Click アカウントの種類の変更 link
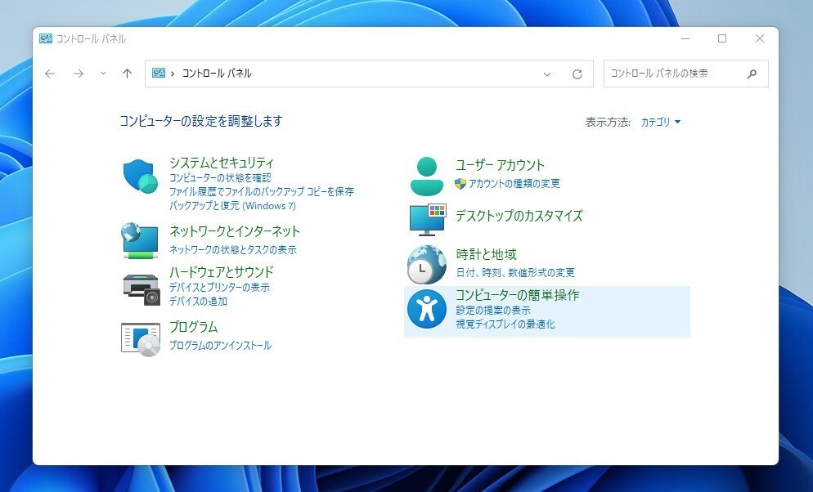Viewport: 813px width, 492px height. (514, 184)
